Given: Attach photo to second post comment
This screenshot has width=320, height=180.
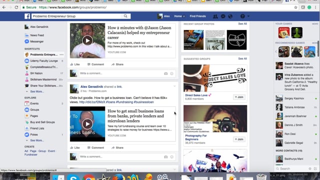Looking at the screenshot, I should pyautogui.click(x=165, y=156).
